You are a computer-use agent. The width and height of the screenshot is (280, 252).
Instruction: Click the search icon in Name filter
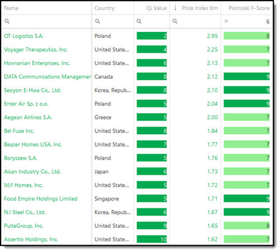click(x=7, y=21)
